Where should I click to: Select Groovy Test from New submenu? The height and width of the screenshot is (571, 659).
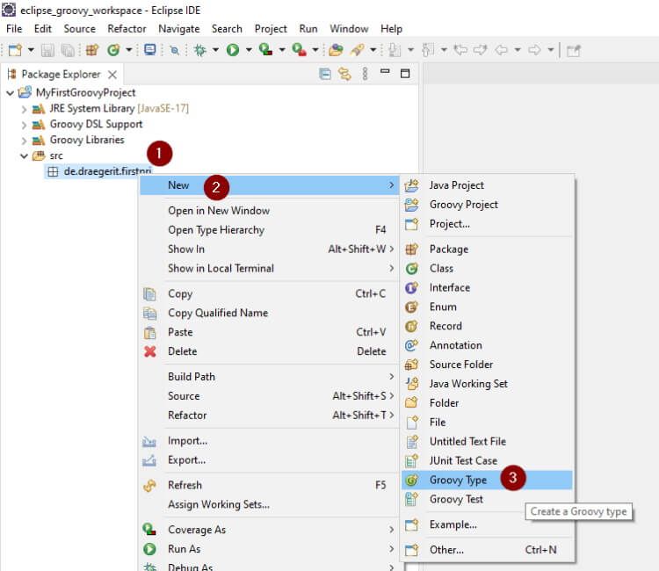(456, 499)
